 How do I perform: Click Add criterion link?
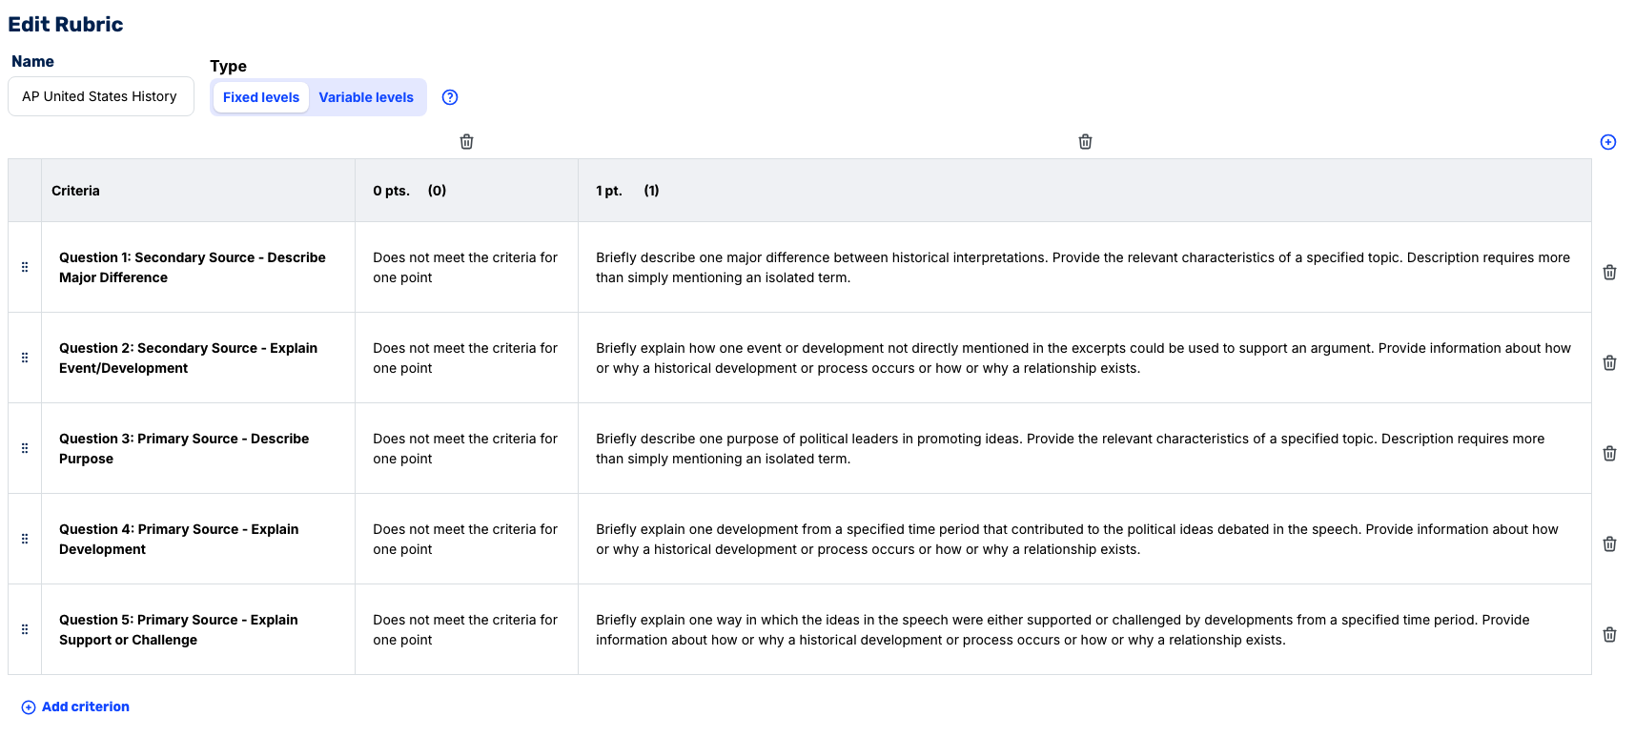pos(75,706)
